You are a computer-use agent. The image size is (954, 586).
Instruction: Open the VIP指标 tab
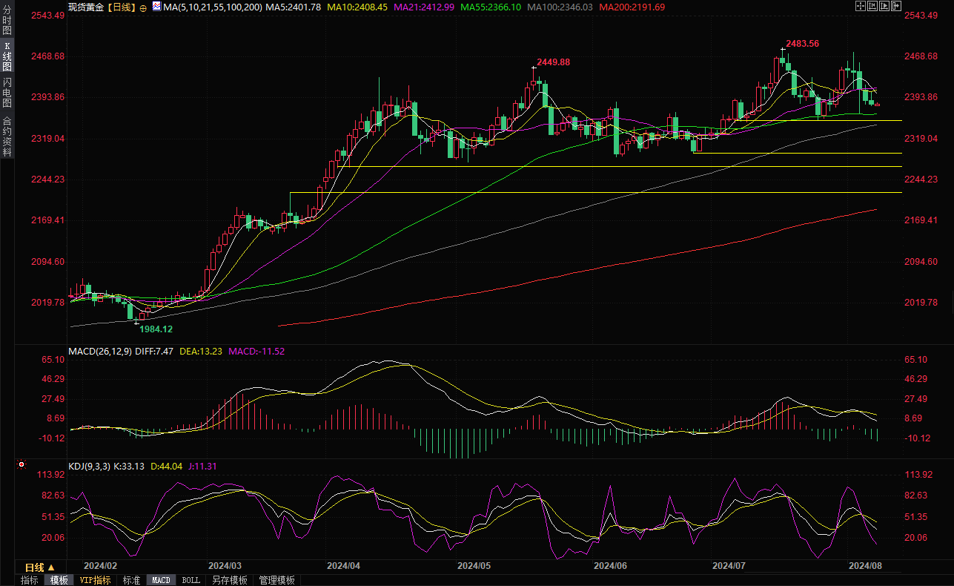pyautogui.click(x=96, y=580)
